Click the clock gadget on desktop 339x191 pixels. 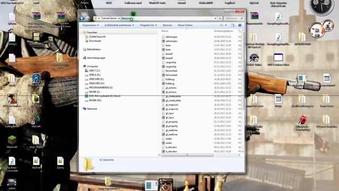click(x=322, y=6)
